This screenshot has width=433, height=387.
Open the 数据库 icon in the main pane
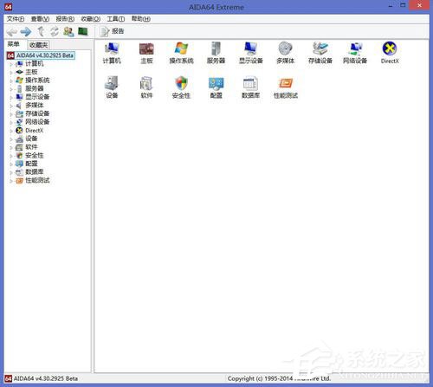pos(251,87)
